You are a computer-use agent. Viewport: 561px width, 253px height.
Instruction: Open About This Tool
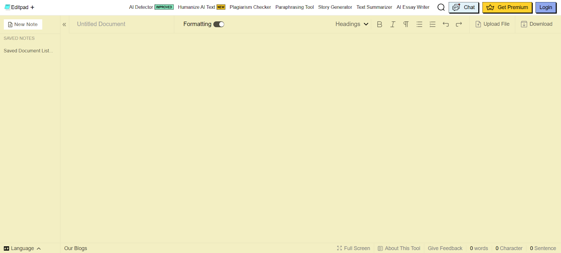[x=399, y=248]
